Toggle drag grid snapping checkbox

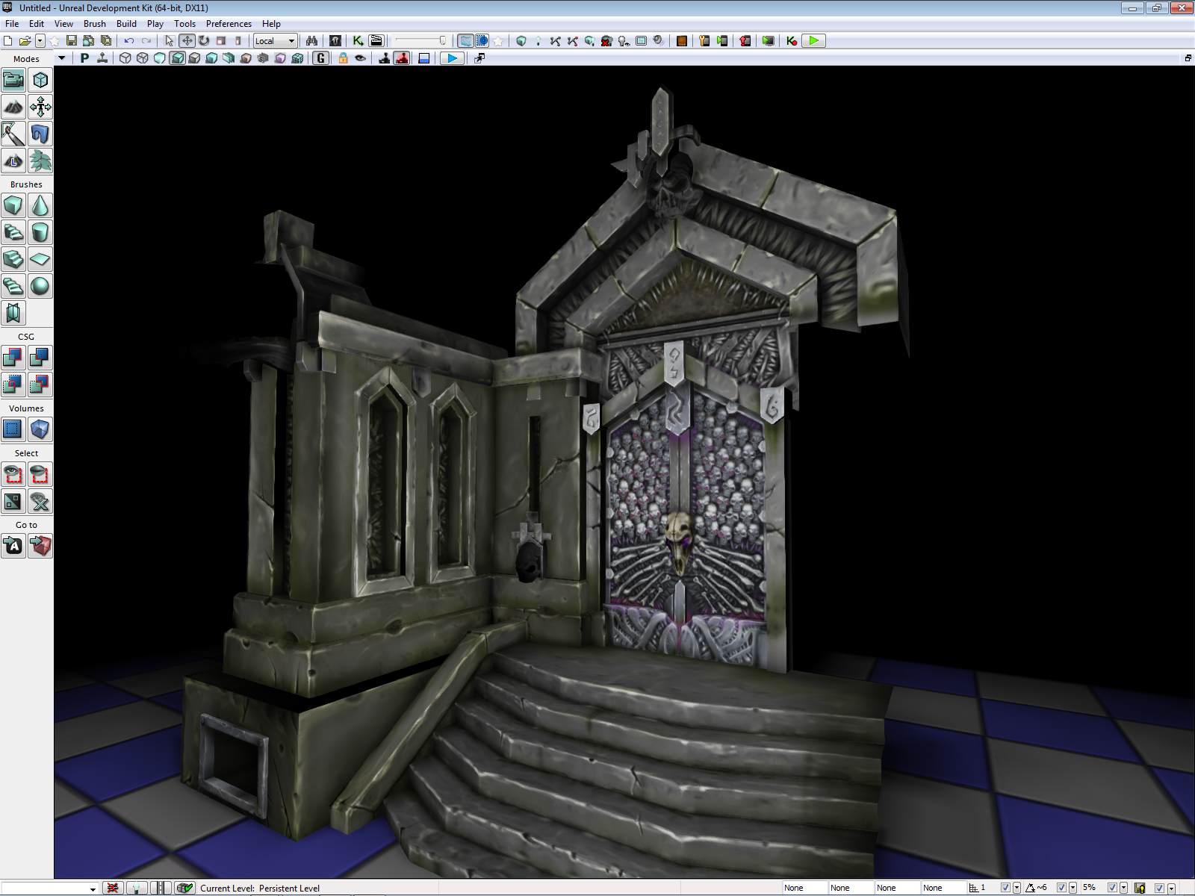(x=1005, y=888)
